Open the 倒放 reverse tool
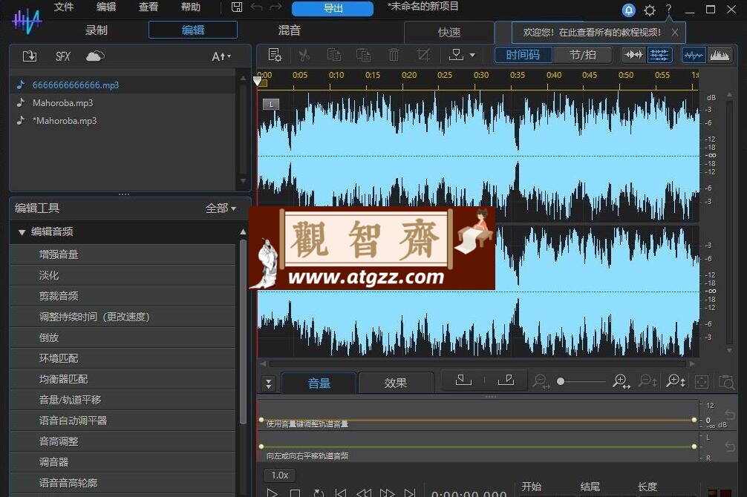Image resolution: width=747 pixels, height=497 pixels. click(x=123, y=338)
